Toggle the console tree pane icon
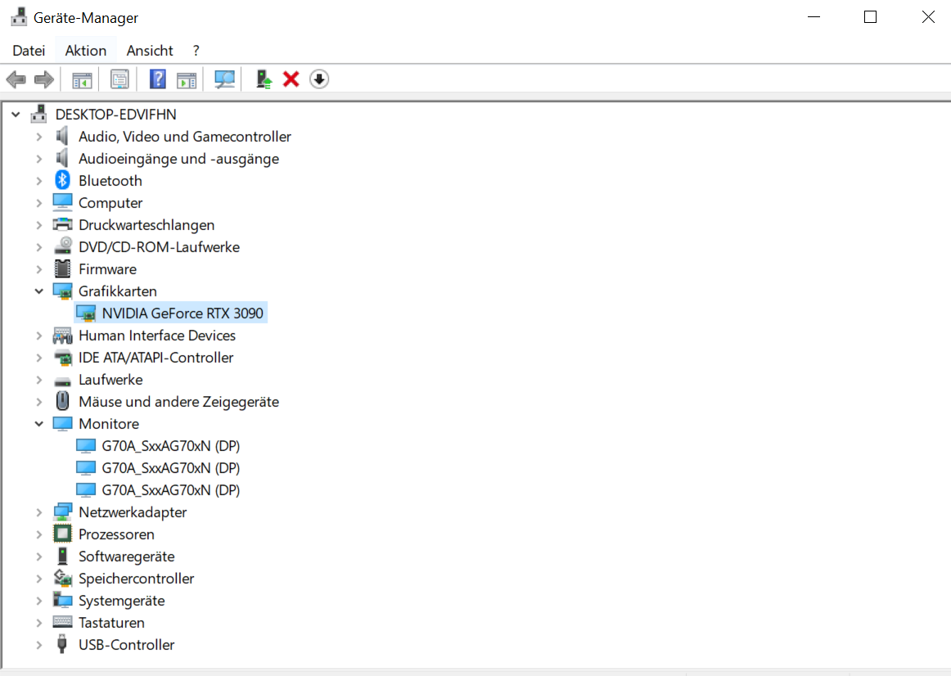The height and width of the screenshot is (676, 951). tap(82, 79)
